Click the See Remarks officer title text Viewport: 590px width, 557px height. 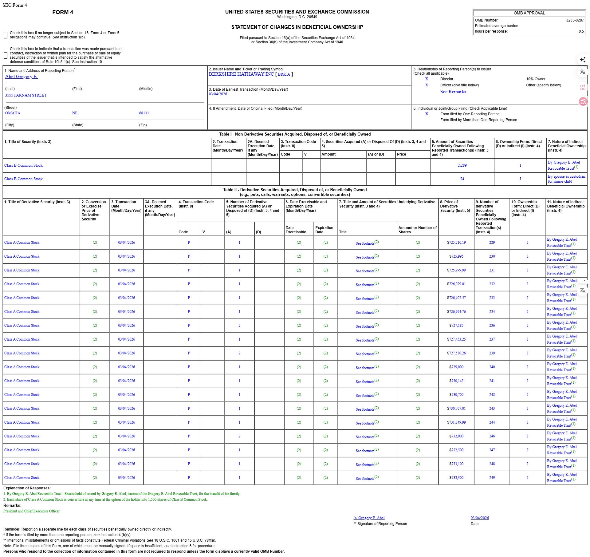[x=453, y=92]
